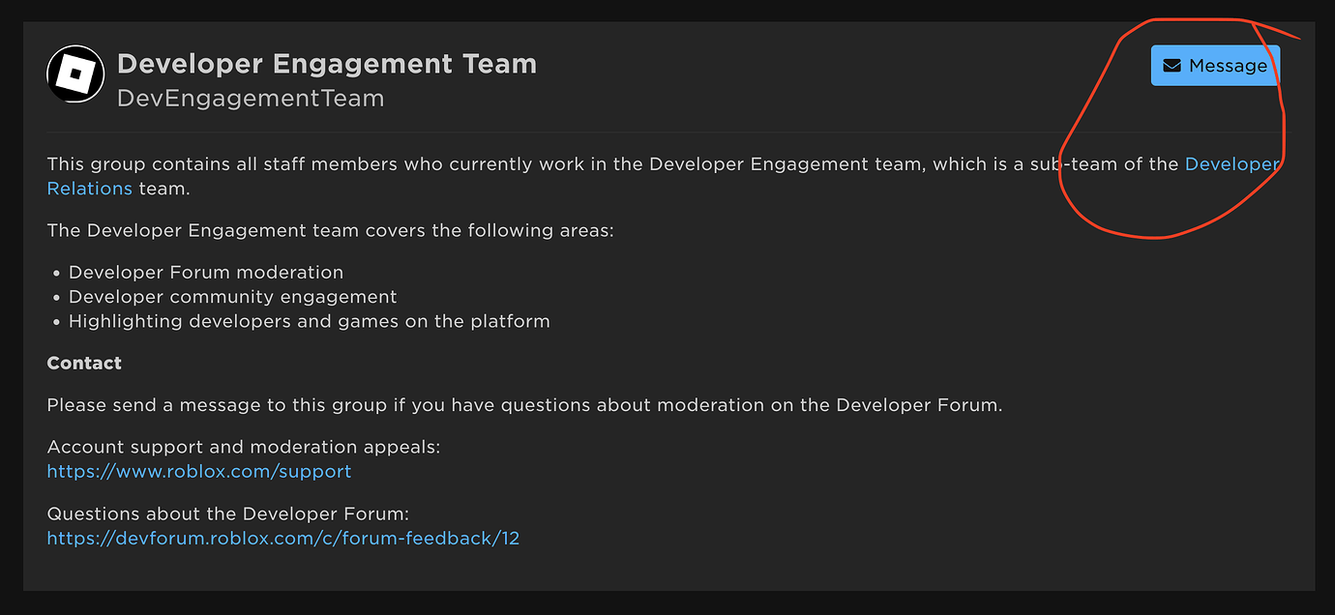
Task: Click the Highlighting developers and games bullet
Action: [x=310, y=321]
